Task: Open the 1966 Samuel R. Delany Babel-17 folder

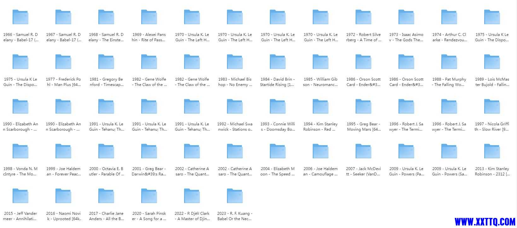Action: click(x=20, y=17)
